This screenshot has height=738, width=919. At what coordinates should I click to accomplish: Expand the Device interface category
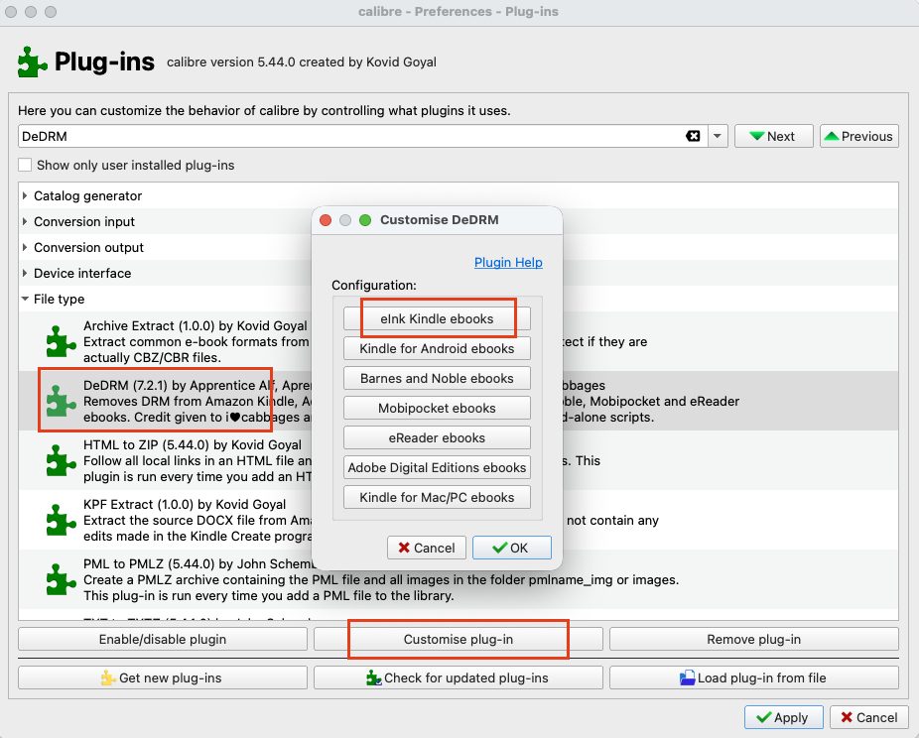point(25,274)
